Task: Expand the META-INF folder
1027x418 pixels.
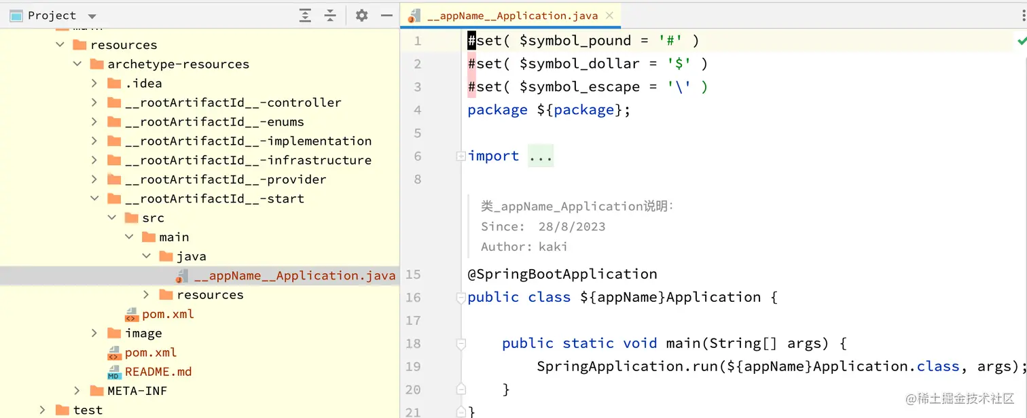Action: click(x=77, y=391)
